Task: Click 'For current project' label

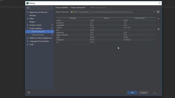Action: [x=99, y=8]
